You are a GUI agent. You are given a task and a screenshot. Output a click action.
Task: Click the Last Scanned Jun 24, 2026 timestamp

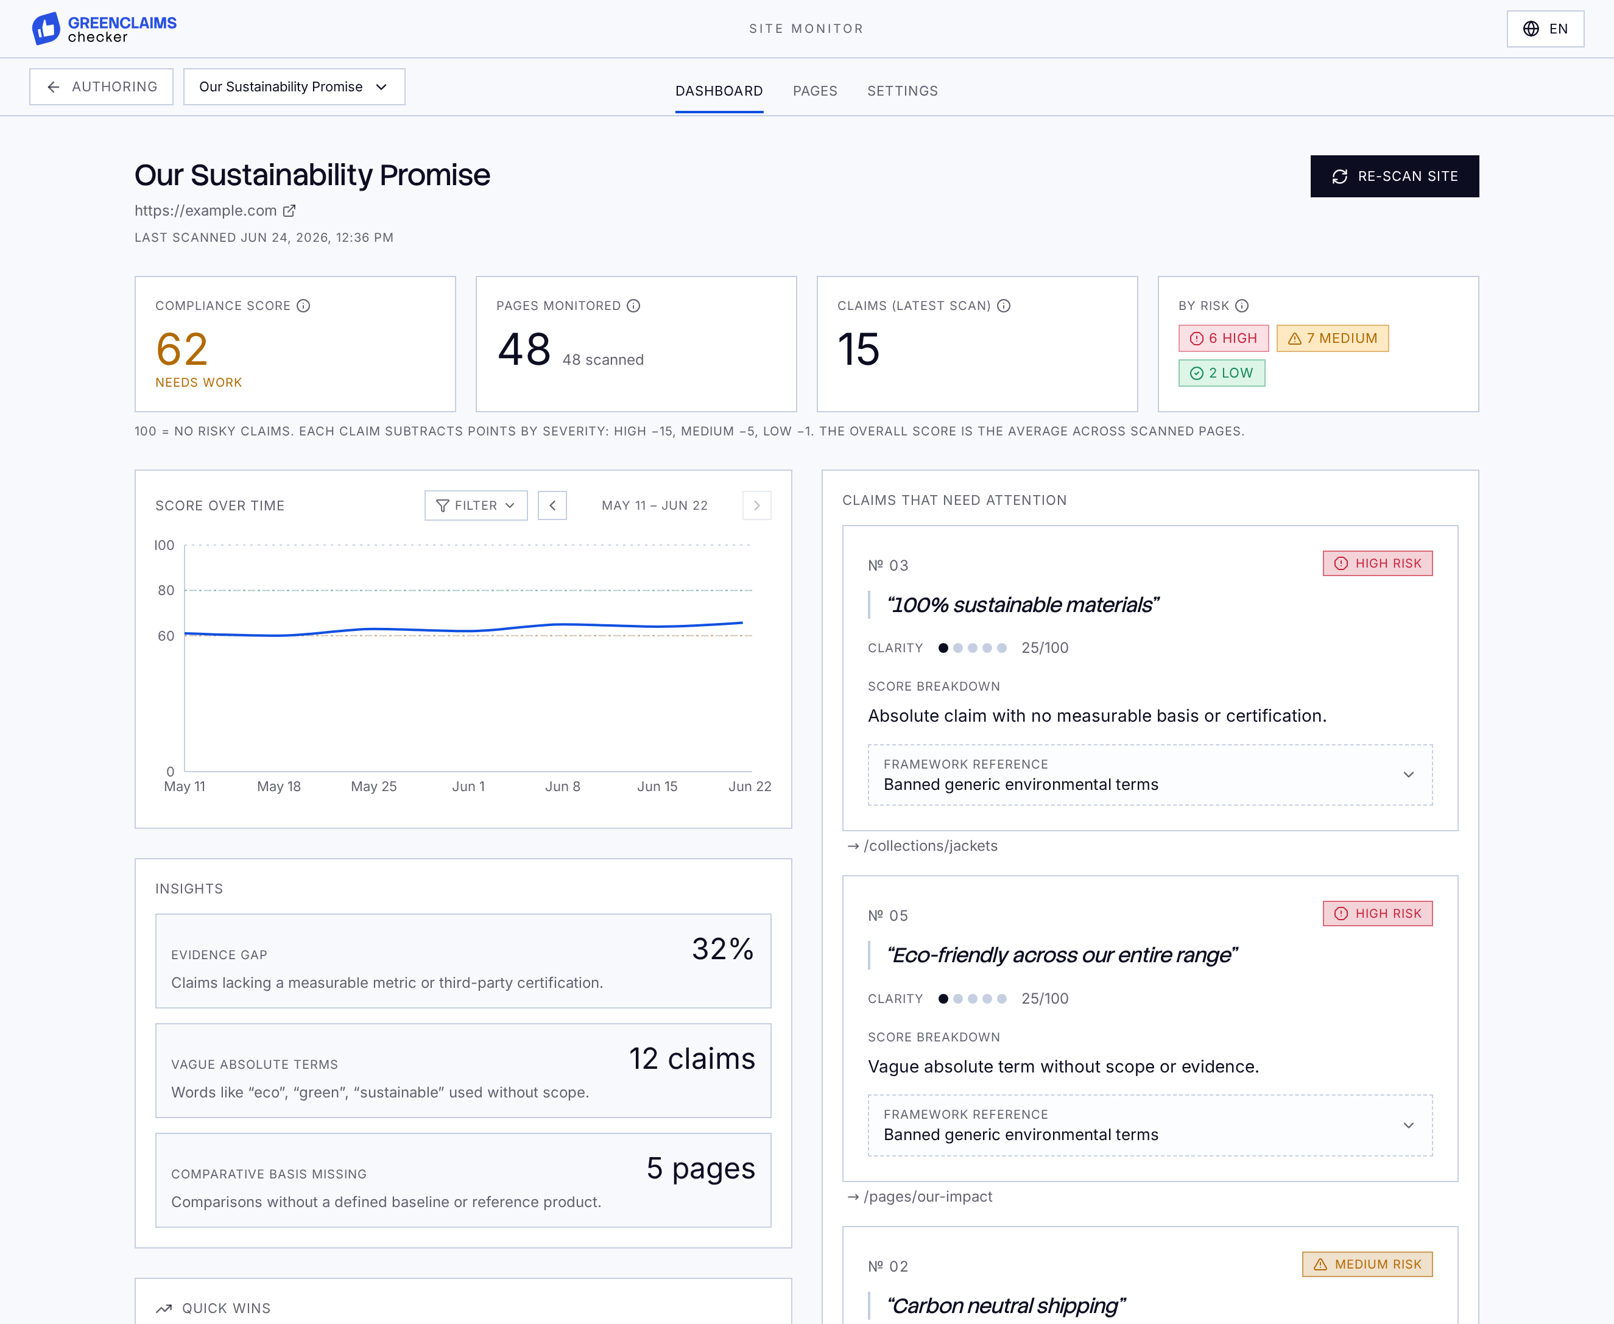point(264,238)
